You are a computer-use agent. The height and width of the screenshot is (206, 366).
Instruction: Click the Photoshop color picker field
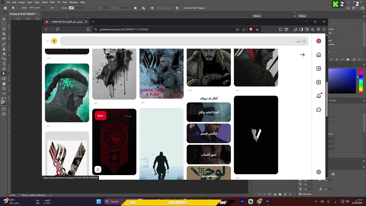(x=342, y=81)
